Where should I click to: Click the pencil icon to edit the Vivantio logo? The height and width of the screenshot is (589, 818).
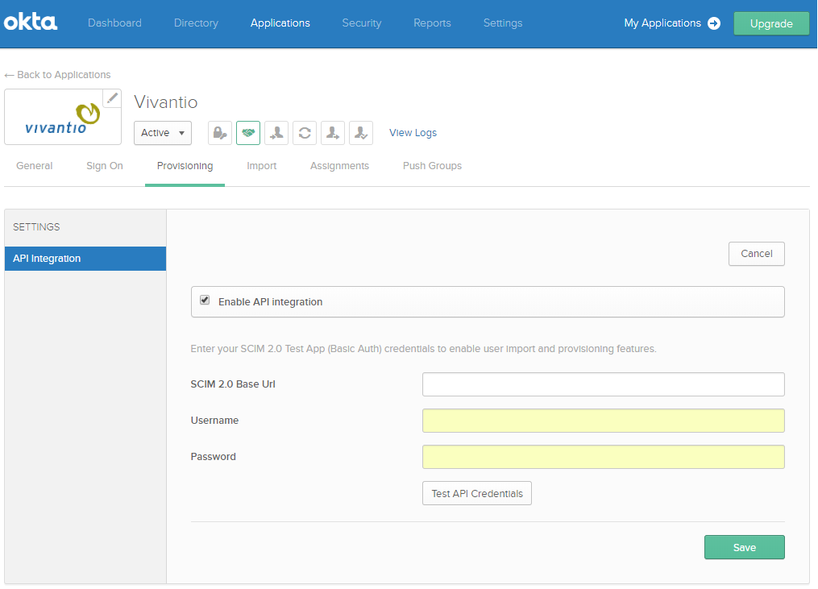click(112, 98)
